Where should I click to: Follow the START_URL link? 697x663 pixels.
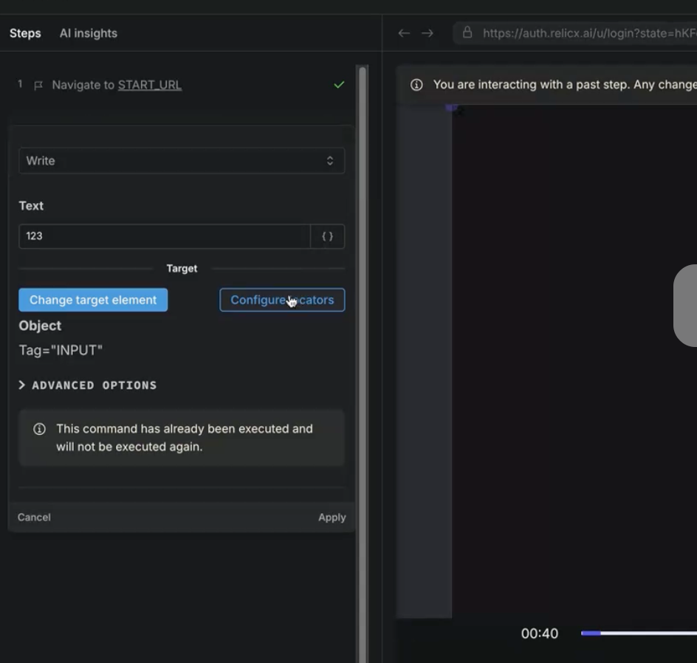pos(149,85)
